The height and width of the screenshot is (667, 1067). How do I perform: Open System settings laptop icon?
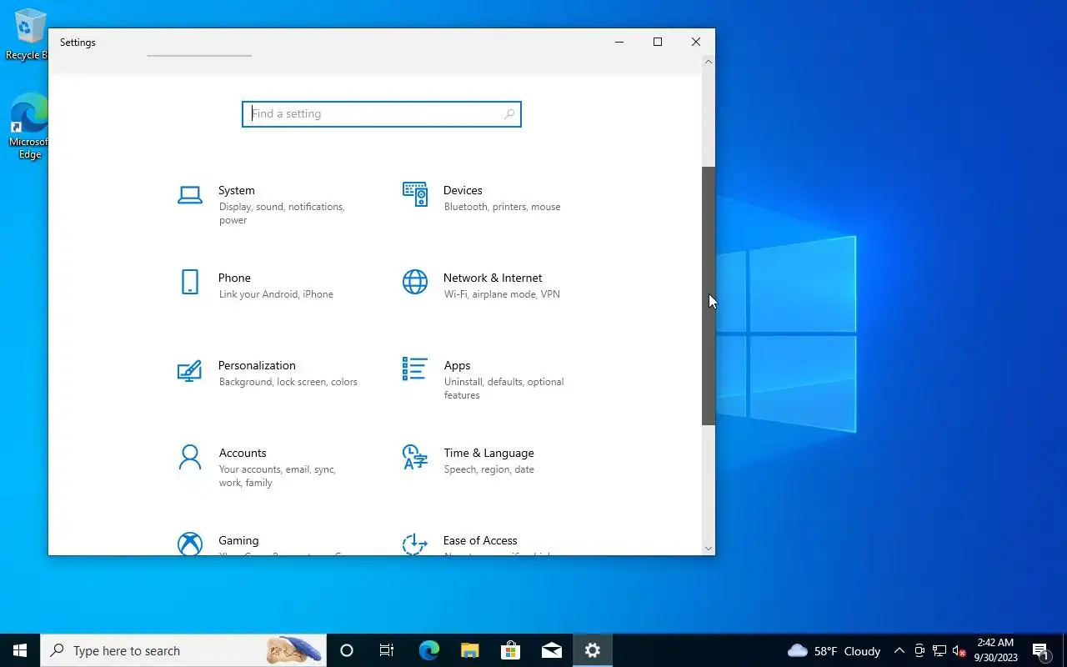[x=190, y=195]
